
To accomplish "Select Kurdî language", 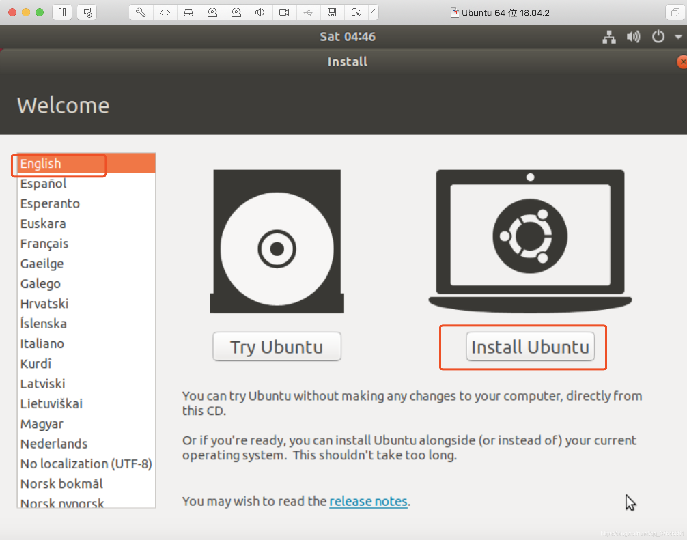I will pyautogui.click(x=86, y=364).
